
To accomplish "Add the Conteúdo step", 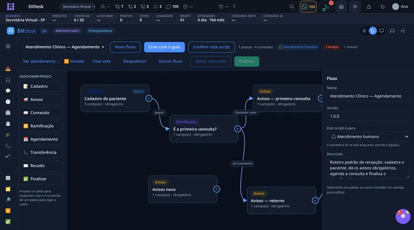I will click(x=41, y=113).
